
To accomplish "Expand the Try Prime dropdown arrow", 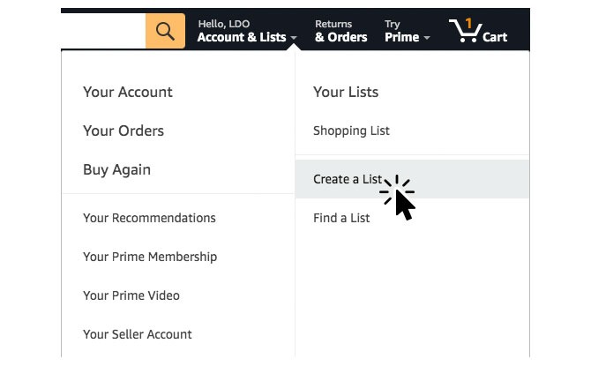I will 427,38.
